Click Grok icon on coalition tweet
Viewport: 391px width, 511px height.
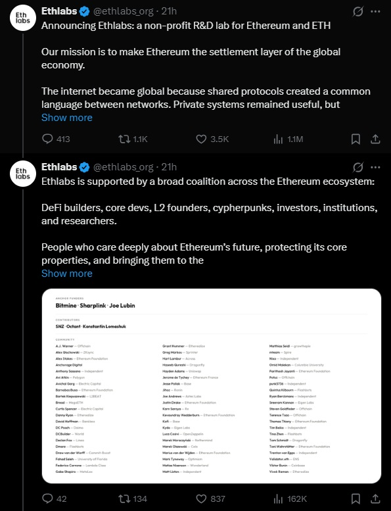coord(357,168)
